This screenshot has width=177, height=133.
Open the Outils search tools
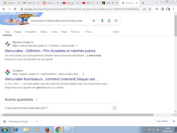[x=116, y=32]
